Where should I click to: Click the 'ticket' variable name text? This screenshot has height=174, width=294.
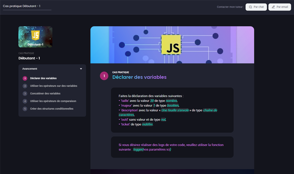pos(125,124)
